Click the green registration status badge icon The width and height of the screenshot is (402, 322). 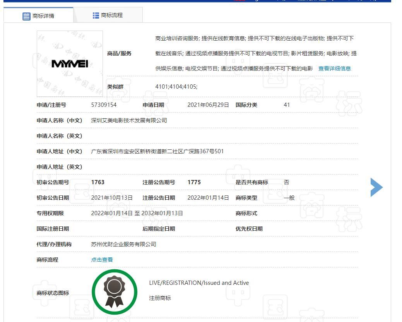114,291
